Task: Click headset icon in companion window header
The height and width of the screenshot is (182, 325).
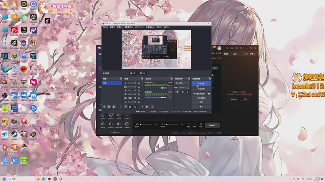Action: (232, 48)
